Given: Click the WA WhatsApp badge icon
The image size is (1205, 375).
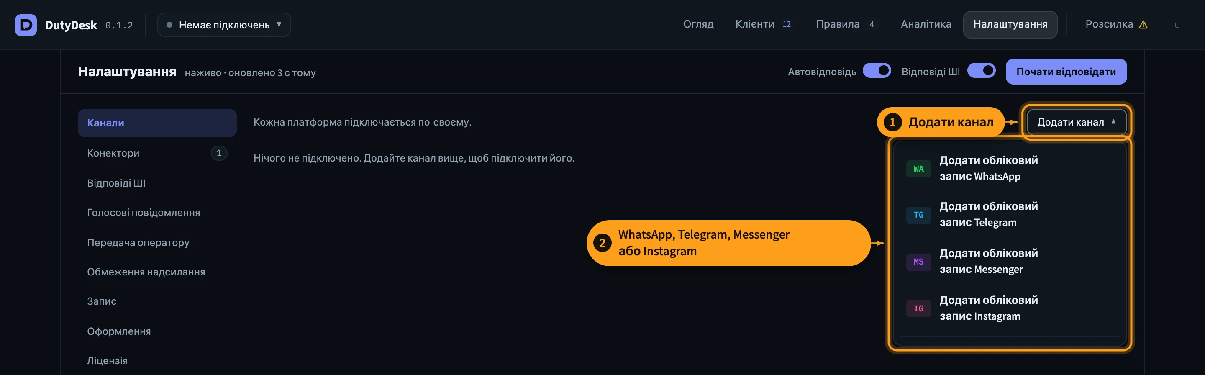Looking at the screenshot, I should tap(919, 169).
